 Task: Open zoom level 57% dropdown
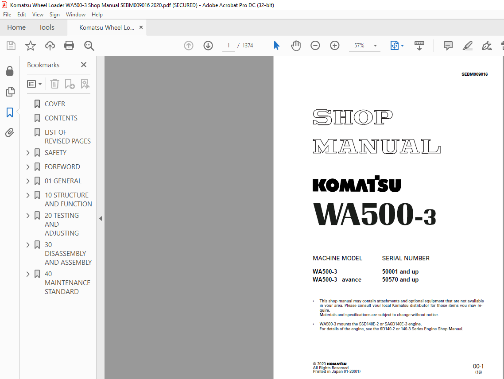(375, 46)
